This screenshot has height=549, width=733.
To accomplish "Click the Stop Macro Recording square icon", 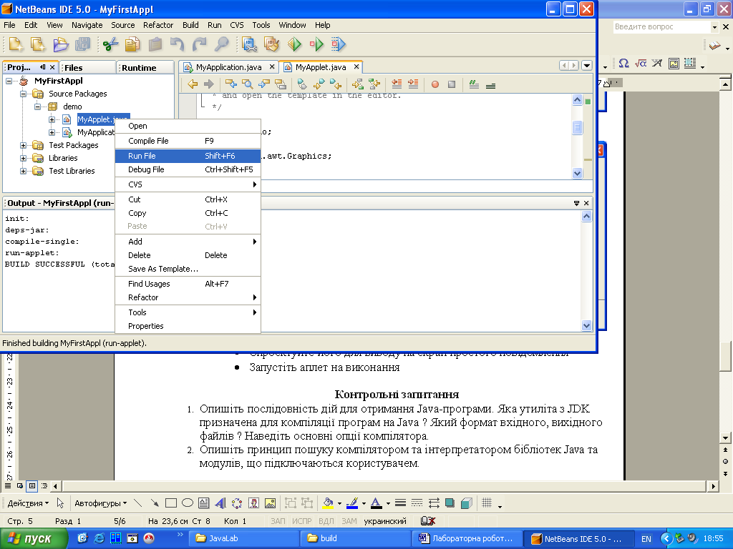I will point(452,84).
